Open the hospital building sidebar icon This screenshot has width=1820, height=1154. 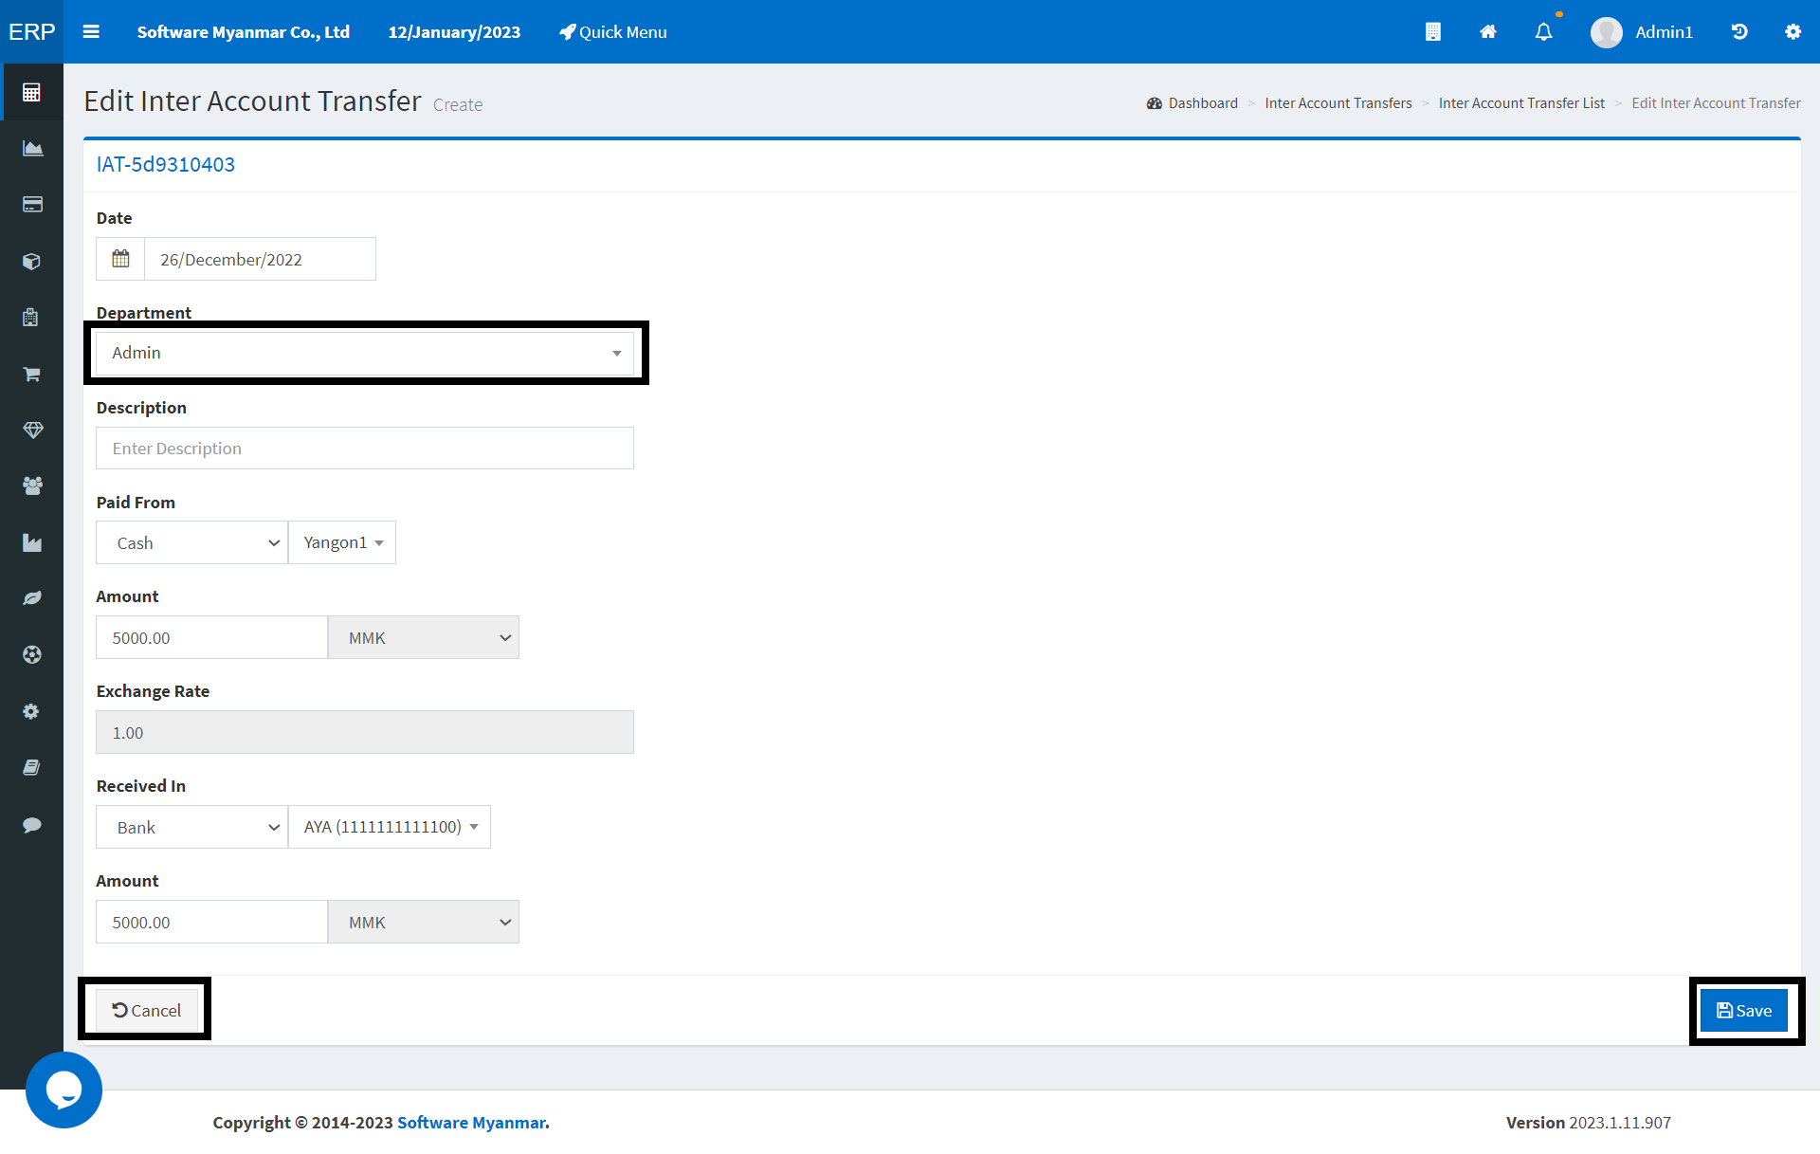[x=31, y=318]
